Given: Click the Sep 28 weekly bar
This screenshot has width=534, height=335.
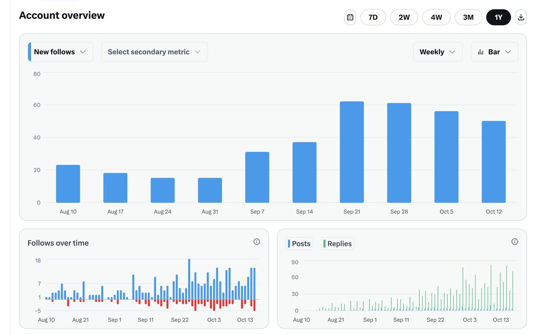Looking at the screenshot, I should 399,153.
